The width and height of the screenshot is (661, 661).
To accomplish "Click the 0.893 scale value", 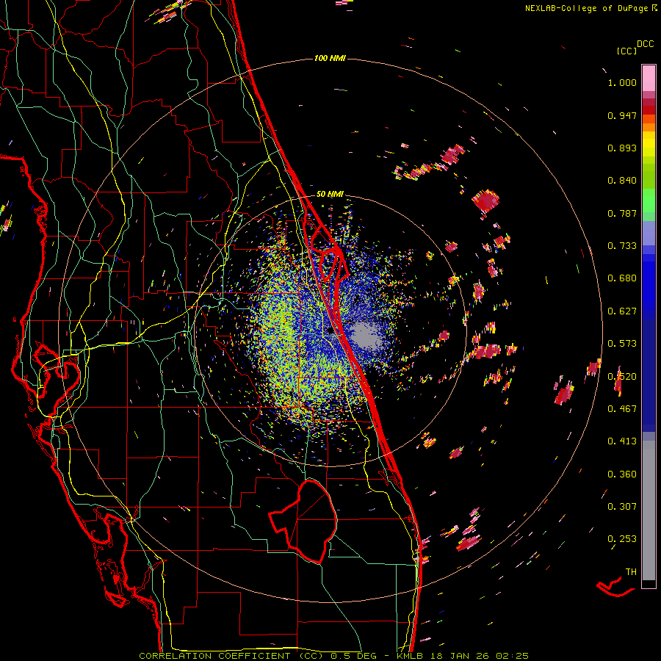I will [622, 148].
